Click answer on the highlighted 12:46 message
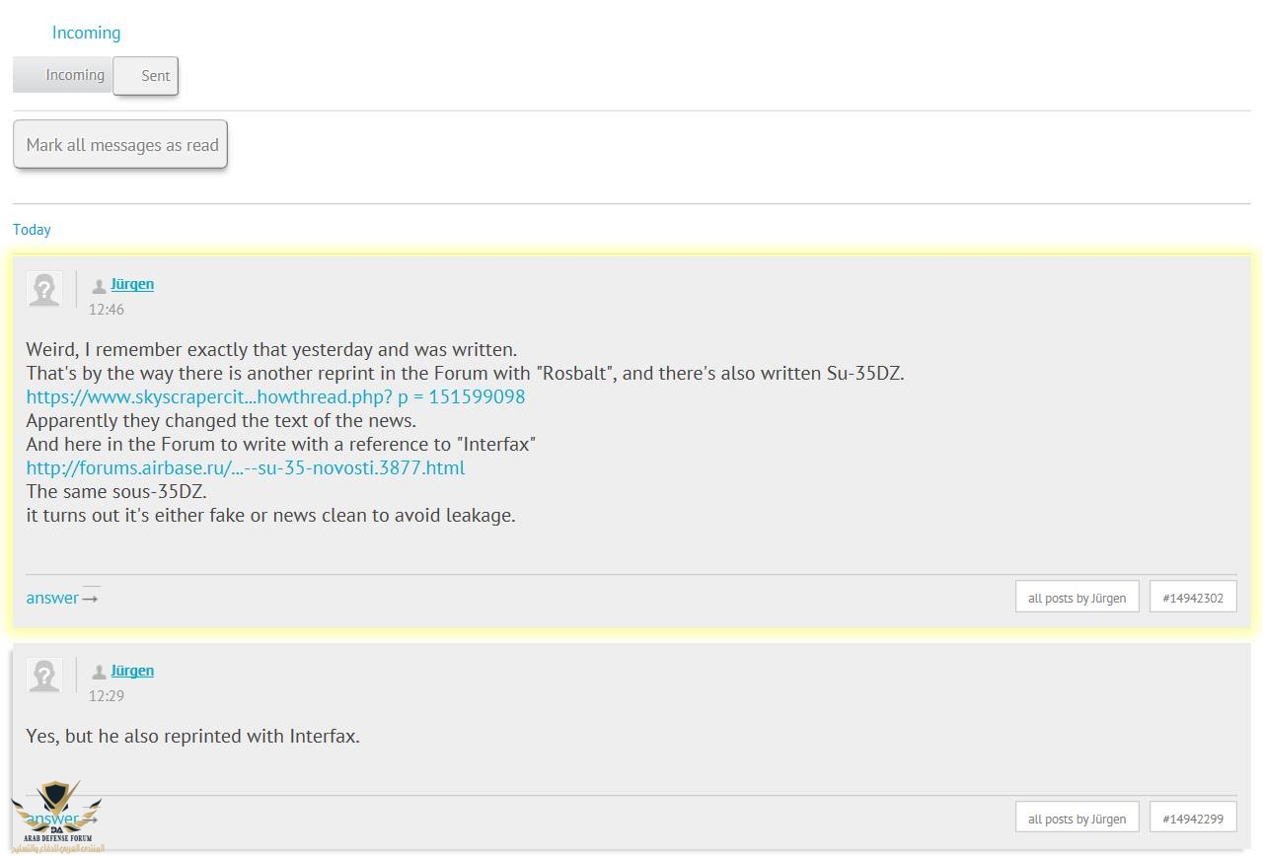 (52, 598)
